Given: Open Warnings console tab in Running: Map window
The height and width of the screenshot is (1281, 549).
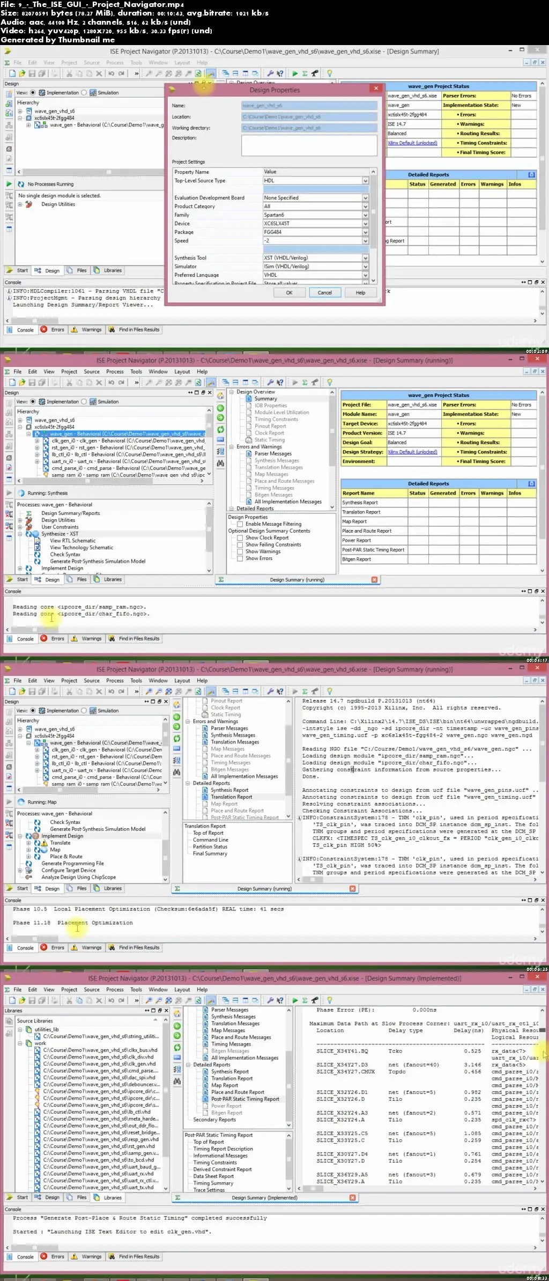Looking at the screenshot, I should [86, 948].
